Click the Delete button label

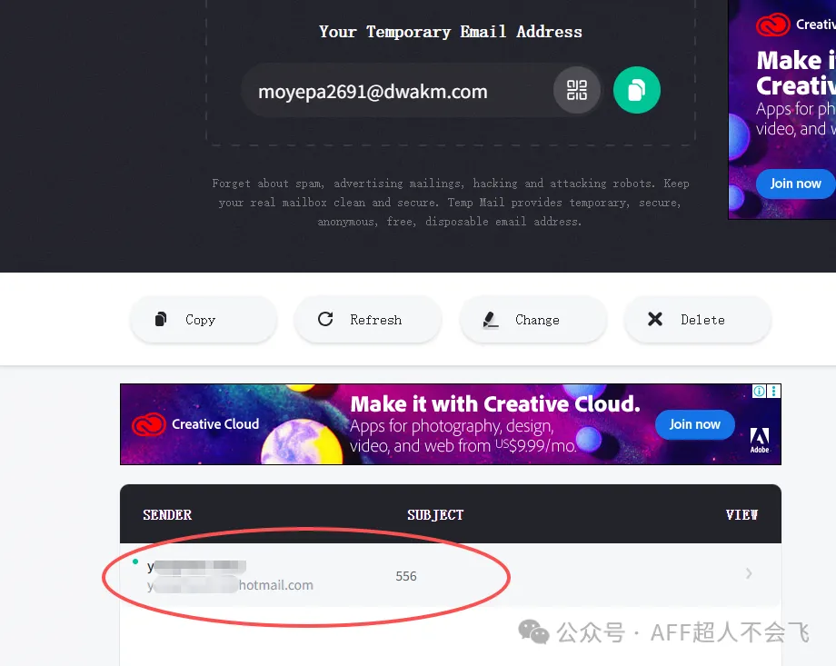(x=702, y=320)
